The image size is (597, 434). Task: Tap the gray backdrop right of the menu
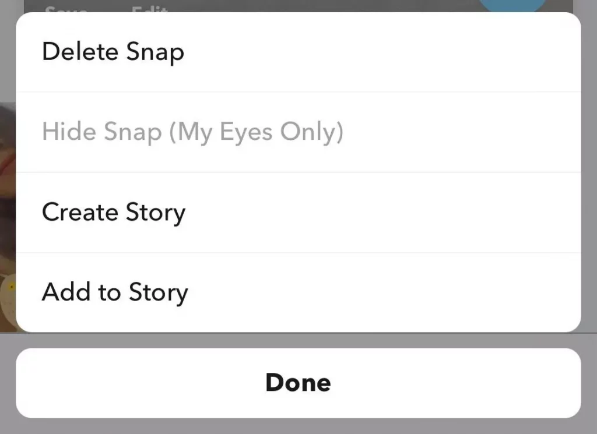pos(589,171)
